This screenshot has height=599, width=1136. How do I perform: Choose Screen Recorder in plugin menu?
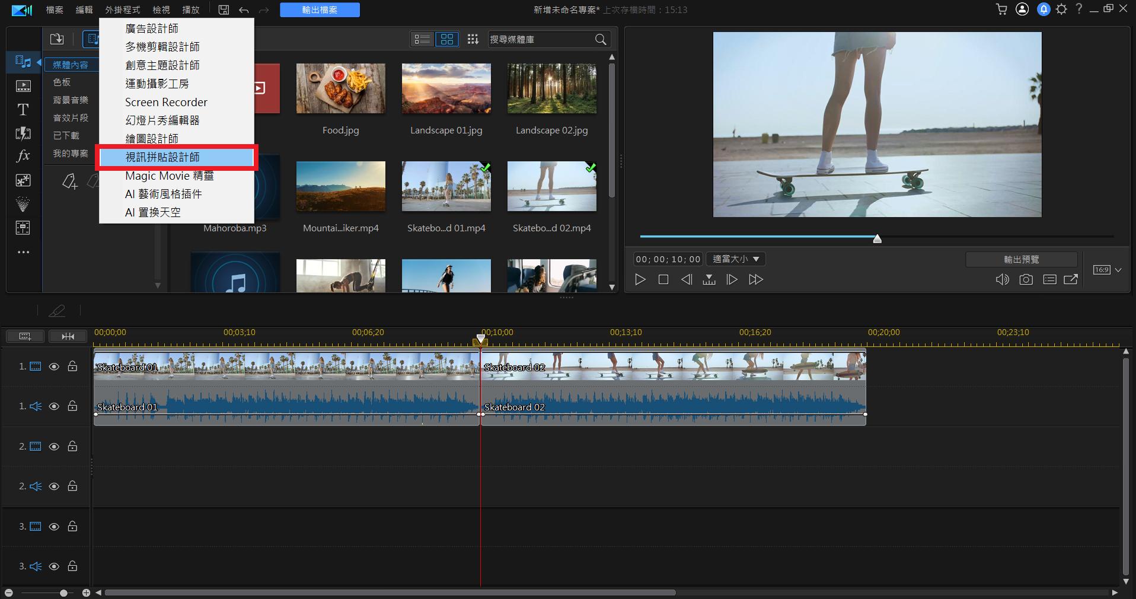(x=166, y=102)
